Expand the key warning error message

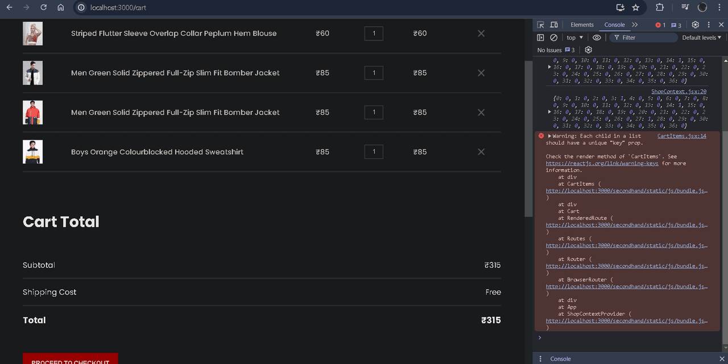pyautogui.click(x=549, y=136)
